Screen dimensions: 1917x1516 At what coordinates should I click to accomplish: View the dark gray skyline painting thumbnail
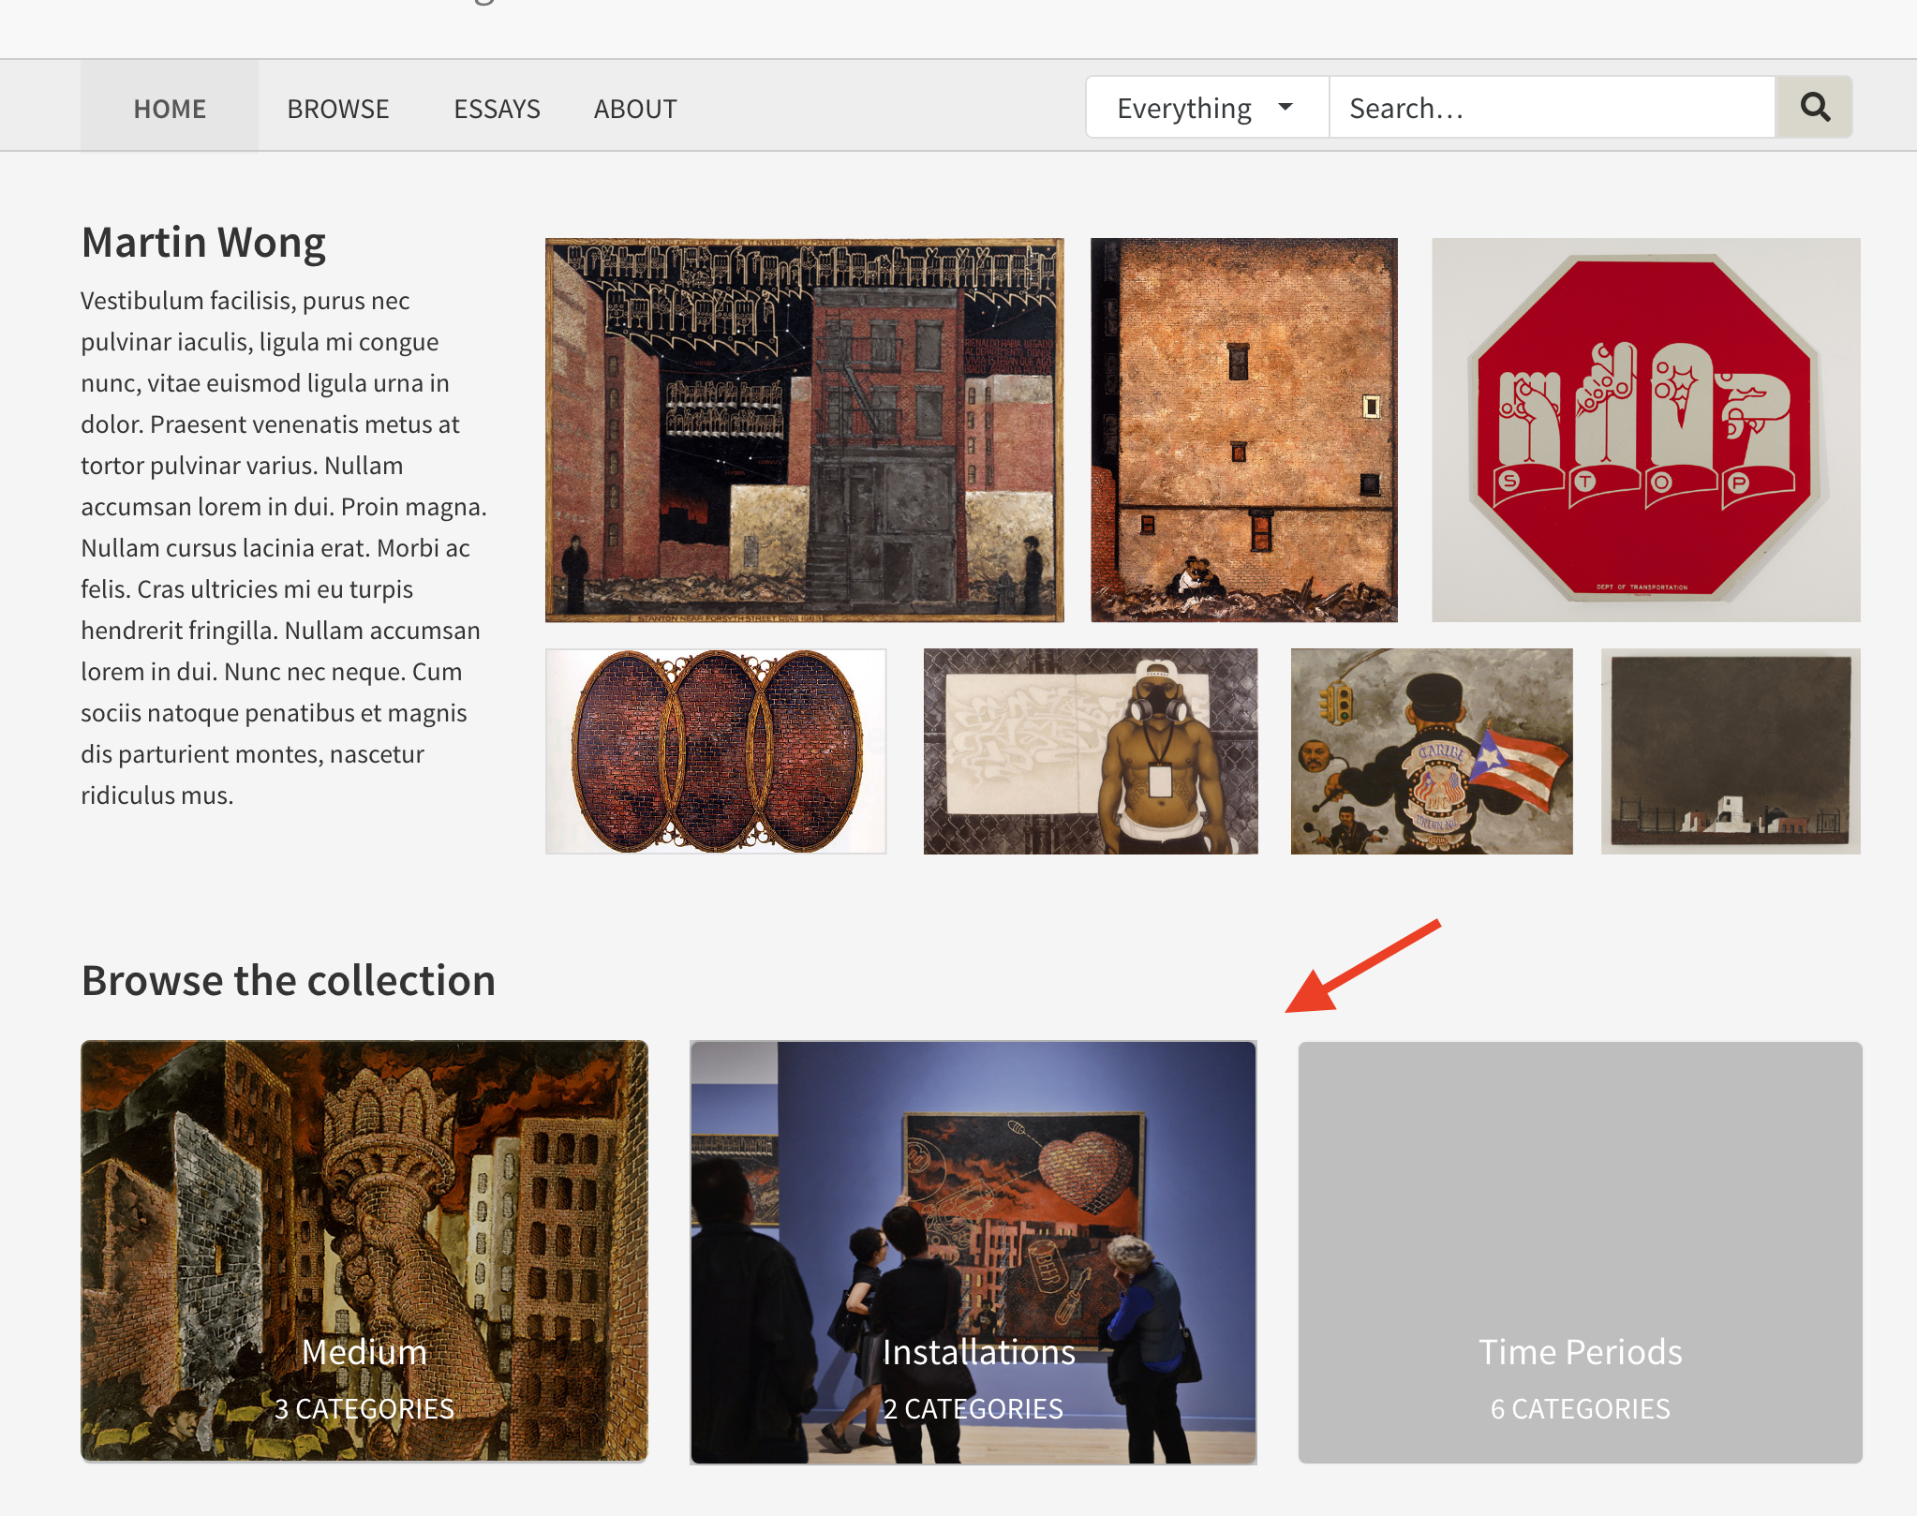pos(1731,751)
